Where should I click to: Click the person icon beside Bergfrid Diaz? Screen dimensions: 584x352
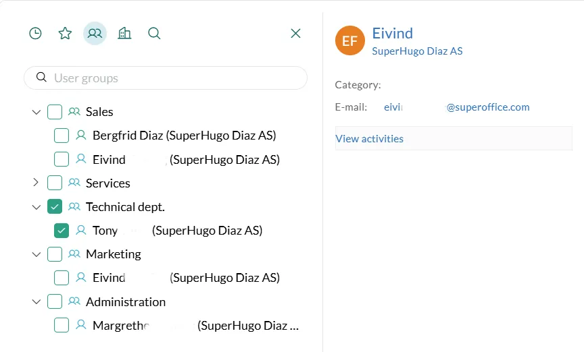pyautogui.click(x=81, y=136)
